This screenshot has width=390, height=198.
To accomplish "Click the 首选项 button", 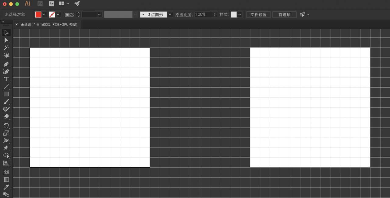I will (x=284, y=15).
